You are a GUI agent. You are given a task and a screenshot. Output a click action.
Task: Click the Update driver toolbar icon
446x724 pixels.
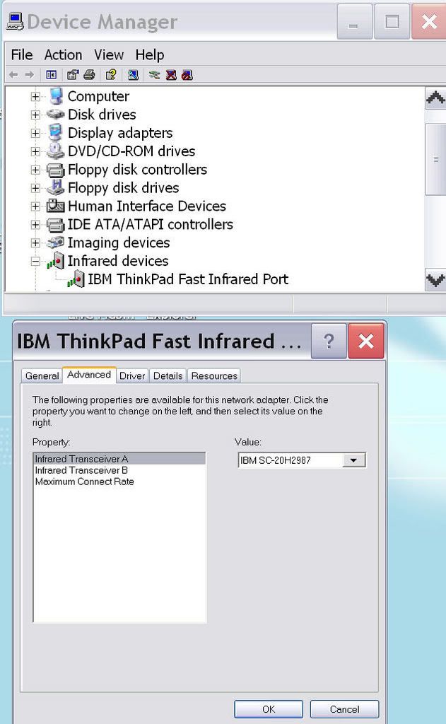tap(154, 75)
